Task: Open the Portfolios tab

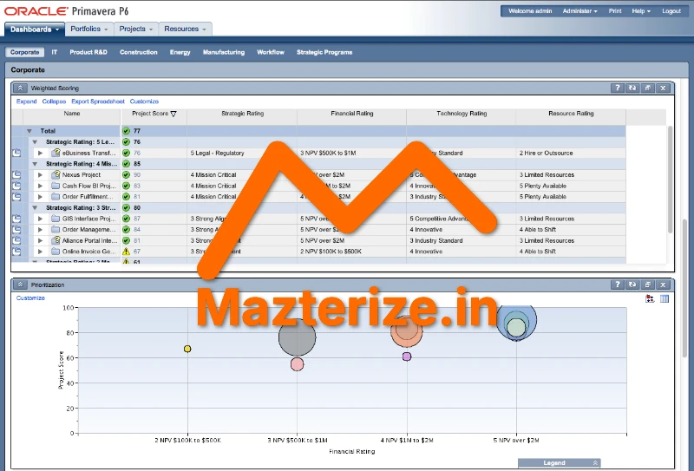Action: [90, 29]
